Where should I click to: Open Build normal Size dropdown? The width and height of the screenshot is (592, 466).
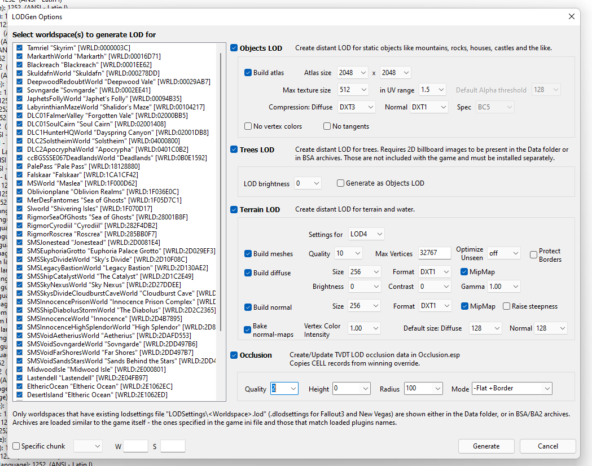(x=365, y=306)
